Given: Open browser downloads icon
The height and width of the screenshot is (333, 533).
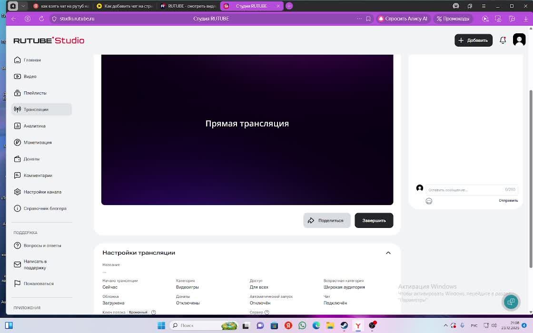Looking at the screenshot, I should coord(525,19).
